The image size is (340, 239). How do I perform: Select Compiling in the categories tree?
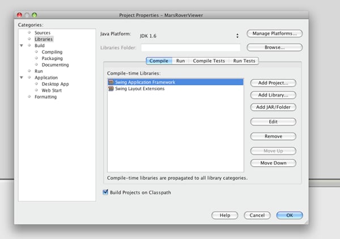click(x=52, y=52)
